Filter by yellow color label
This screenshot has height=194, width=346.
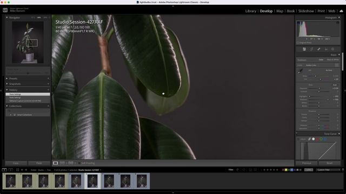[x=286, y=170]
